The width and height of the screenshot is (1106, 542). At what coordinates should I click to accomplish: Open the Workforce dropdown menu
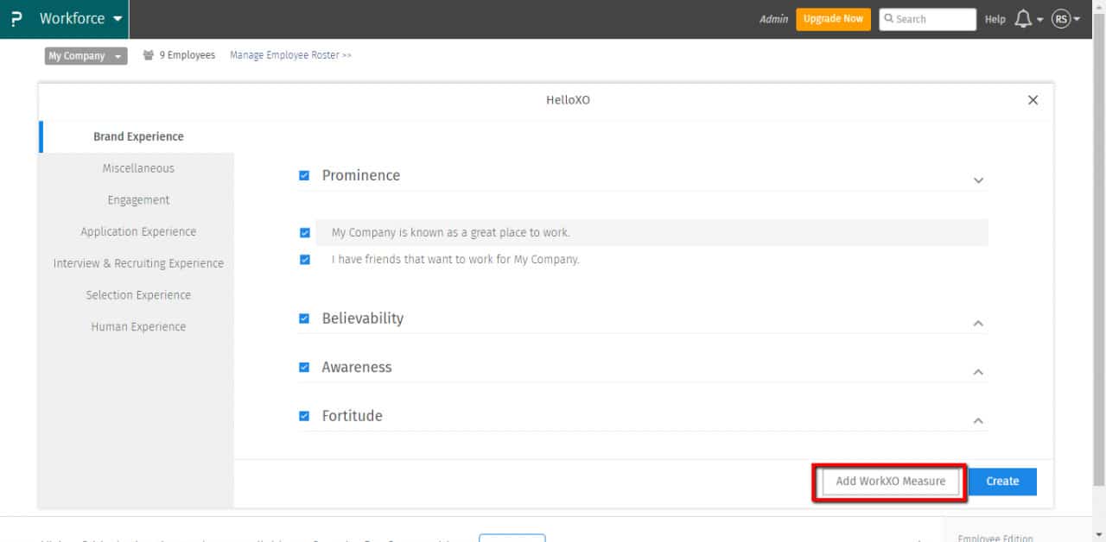point(81,19)
